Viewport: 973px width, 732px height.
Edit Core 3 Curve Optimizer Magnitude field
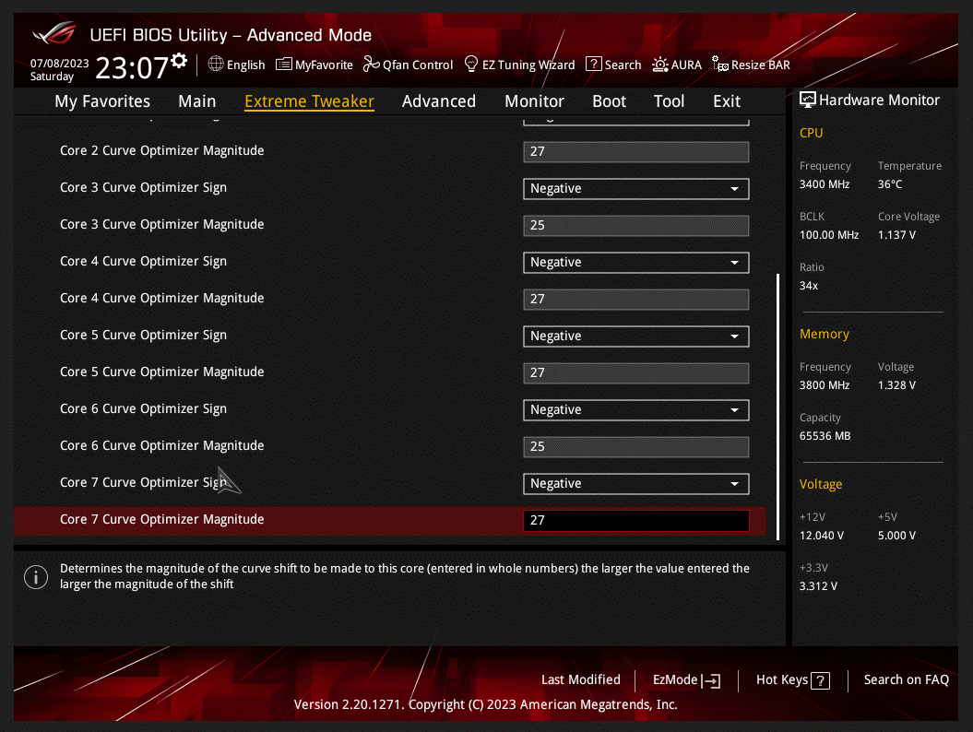click(636, 226)
